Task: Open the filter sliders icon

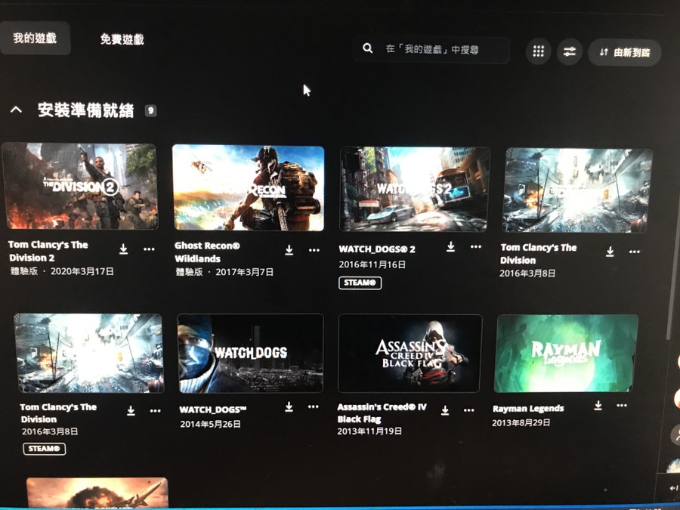Action: [x=570, y=52]
